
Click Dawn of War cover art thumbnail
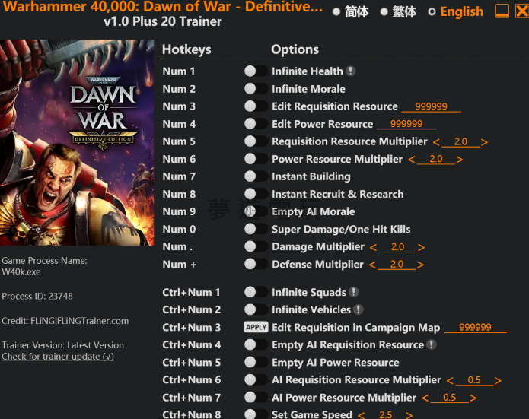coord(77,142)
